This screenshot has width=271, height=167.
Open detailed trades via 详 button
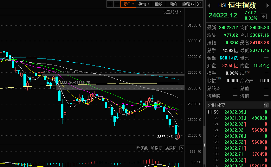pos(266,105)
